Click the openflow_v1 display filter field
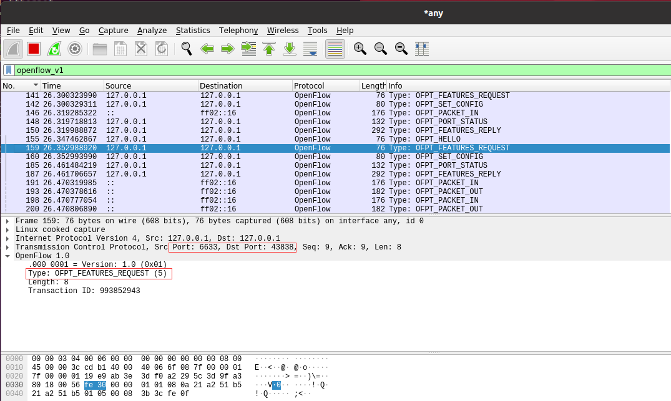The width and height of the screenshot is (671, 401). [342, 70]
